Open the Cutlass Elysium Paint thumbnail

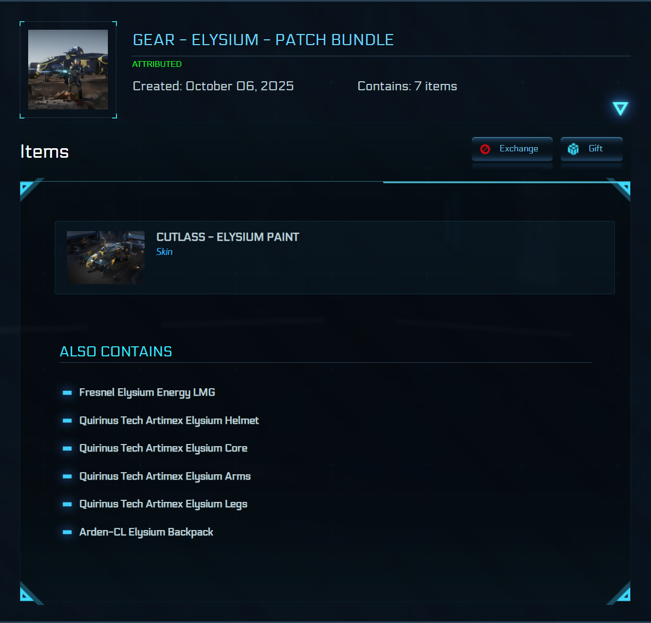[x=106, y=258]
